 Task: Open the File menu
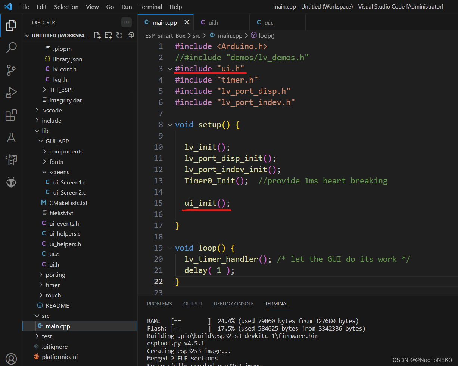(24, 7)
